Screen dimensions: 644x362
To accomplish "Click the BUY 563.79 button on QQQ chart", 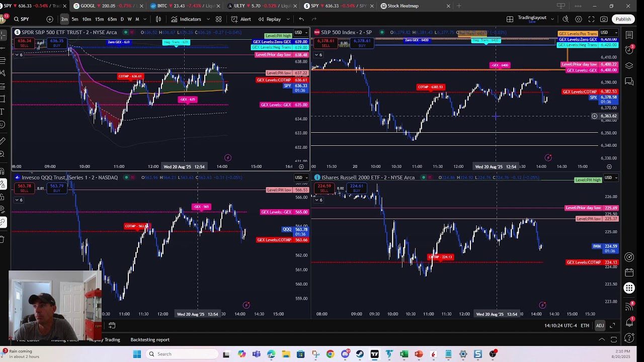I will click(x=57, y=188).
